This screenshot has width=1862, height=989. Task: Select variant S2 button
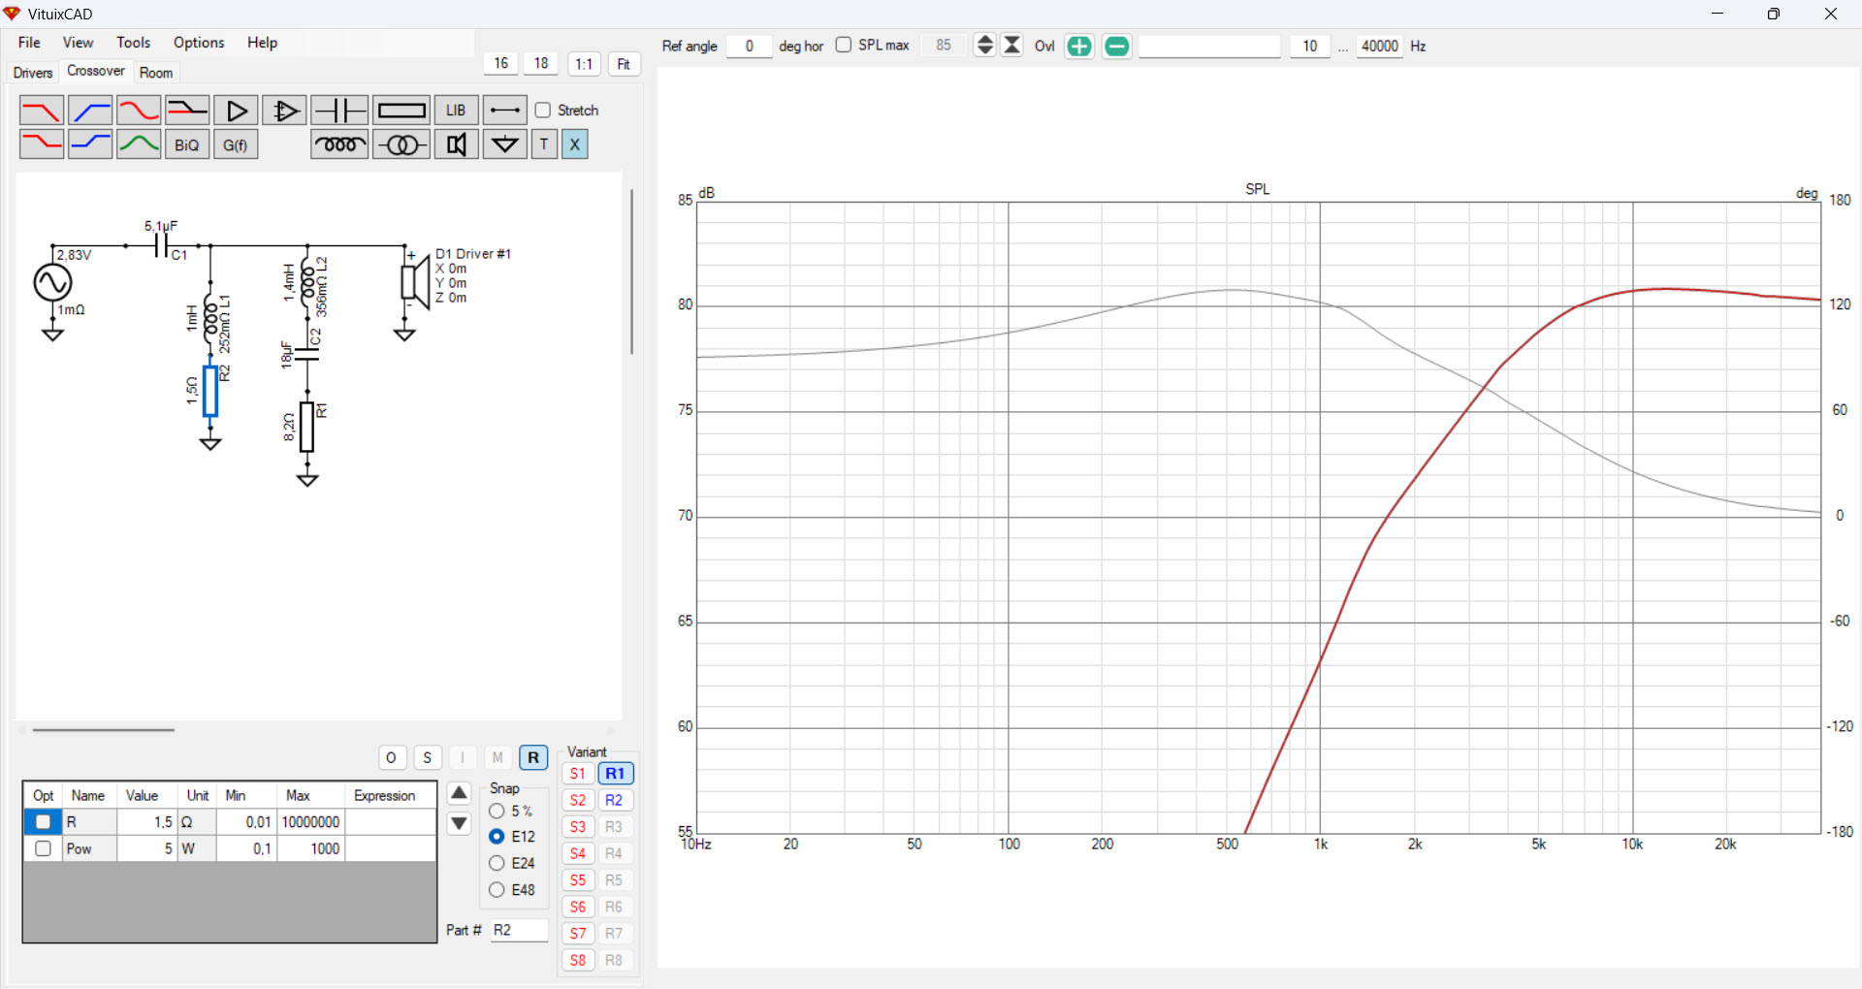click(x=578, y=800)
